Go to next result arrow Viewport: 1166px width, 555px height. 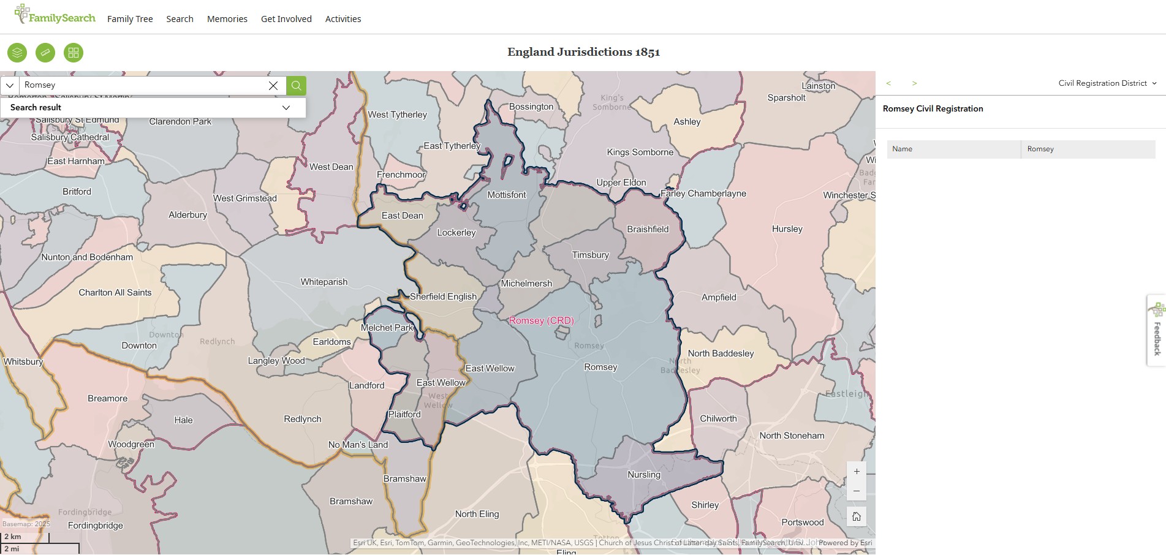(914, 83)
